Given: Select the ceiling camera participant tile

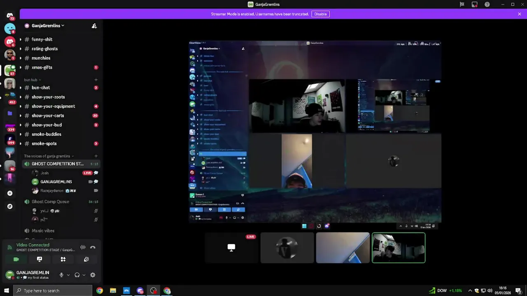Looking at the screenshot, I should (x=343, y=247).
